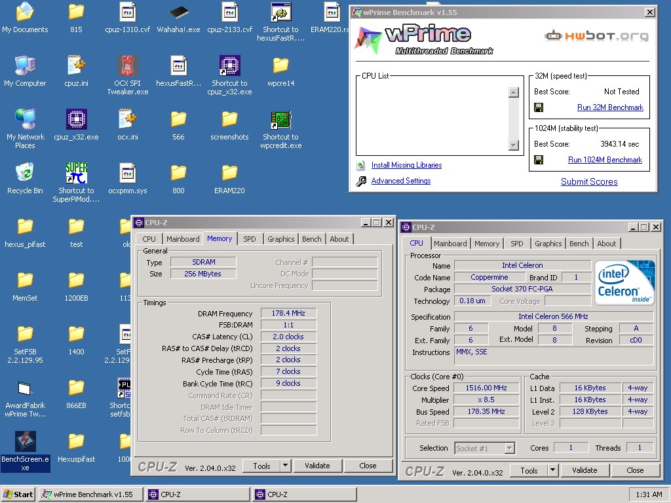Click Submit Scores link in wPrime
671x503 pixels.
tap(589, 182)
